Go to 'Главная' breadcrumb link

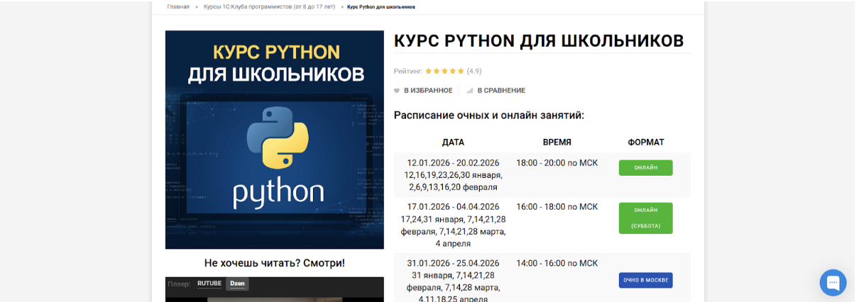click(178, 6)
